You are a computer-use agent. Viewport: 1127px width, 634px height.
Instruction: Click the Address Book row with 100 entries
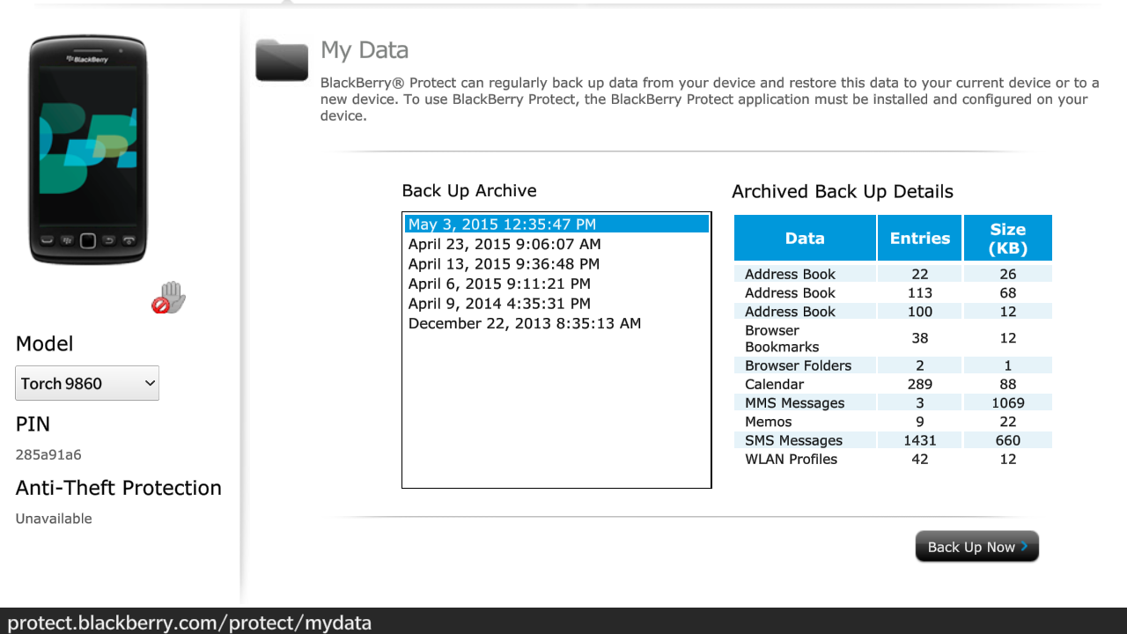[x=893, y=311]
